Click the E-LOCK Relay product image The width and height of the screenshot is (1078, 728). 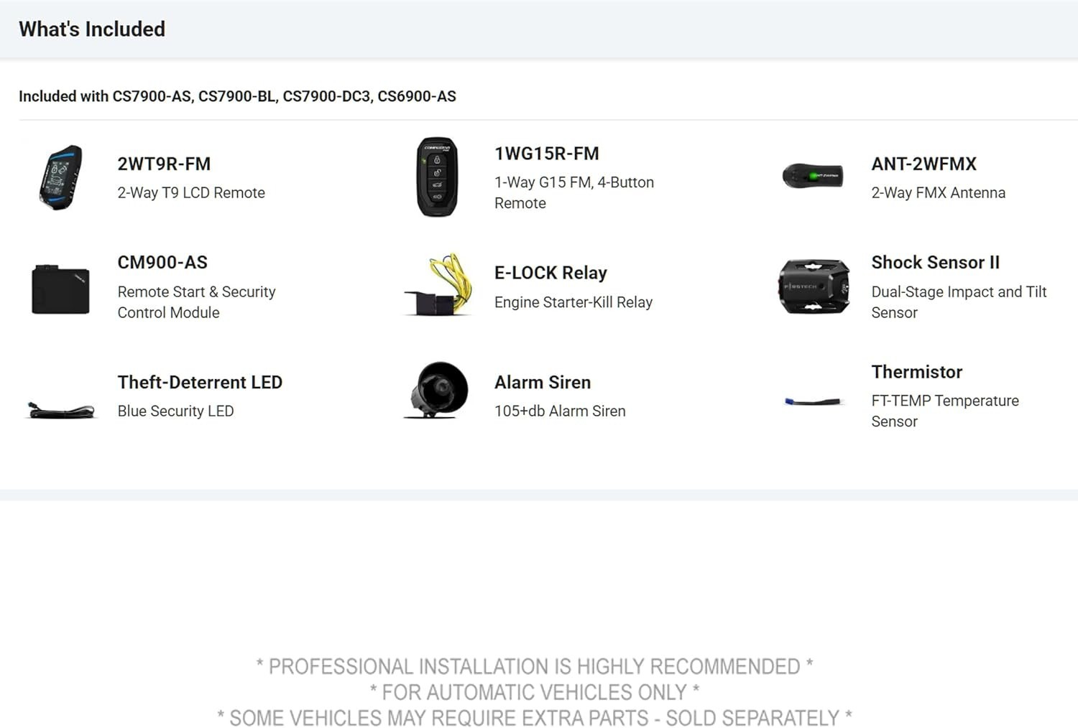438,285
